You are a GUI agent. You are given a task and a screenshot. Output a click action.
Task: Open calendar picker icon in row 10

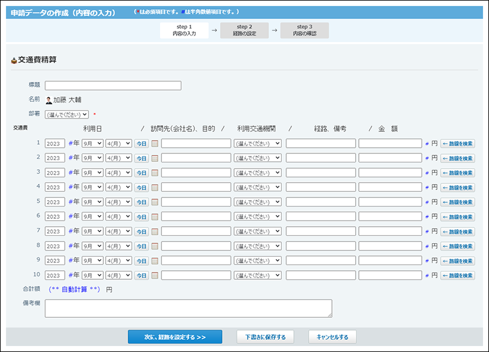click(x=155, y=276)
